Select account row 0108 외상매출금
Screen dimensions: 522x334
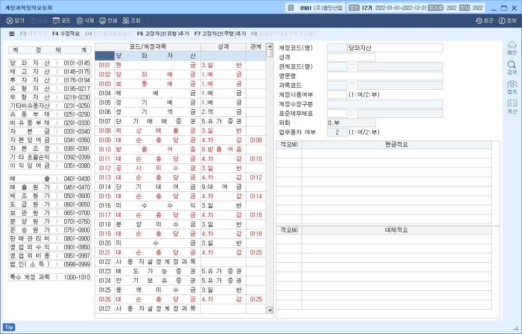tap(180, 131)
